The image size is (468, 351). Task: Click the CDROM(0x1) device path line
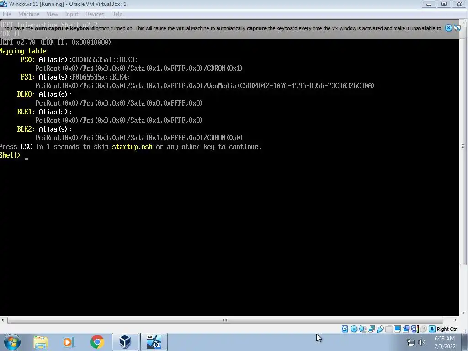139,69
